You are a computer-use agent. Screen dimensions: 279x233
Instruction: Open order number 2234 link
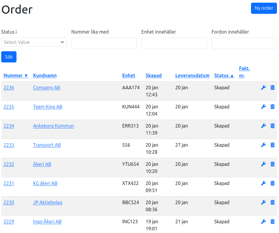pyautogui.click(x=9, y=126)
